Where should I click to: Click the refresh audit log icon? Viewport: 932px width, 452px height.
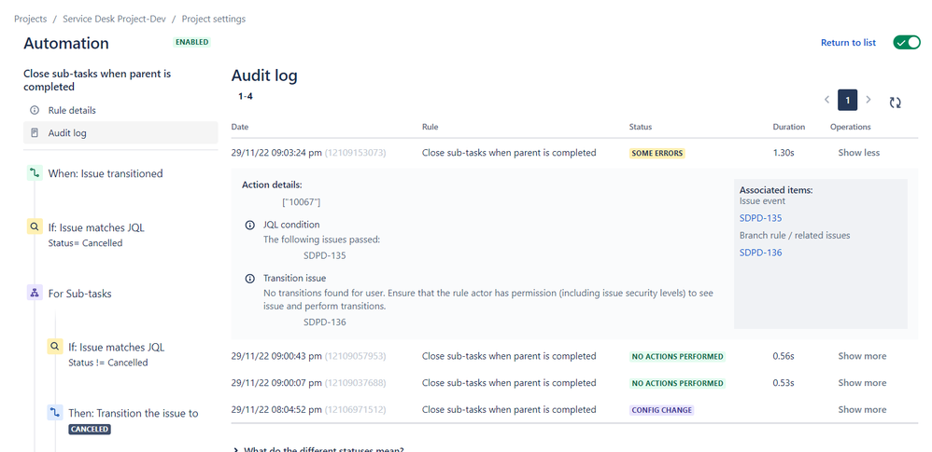pos(896,102)
